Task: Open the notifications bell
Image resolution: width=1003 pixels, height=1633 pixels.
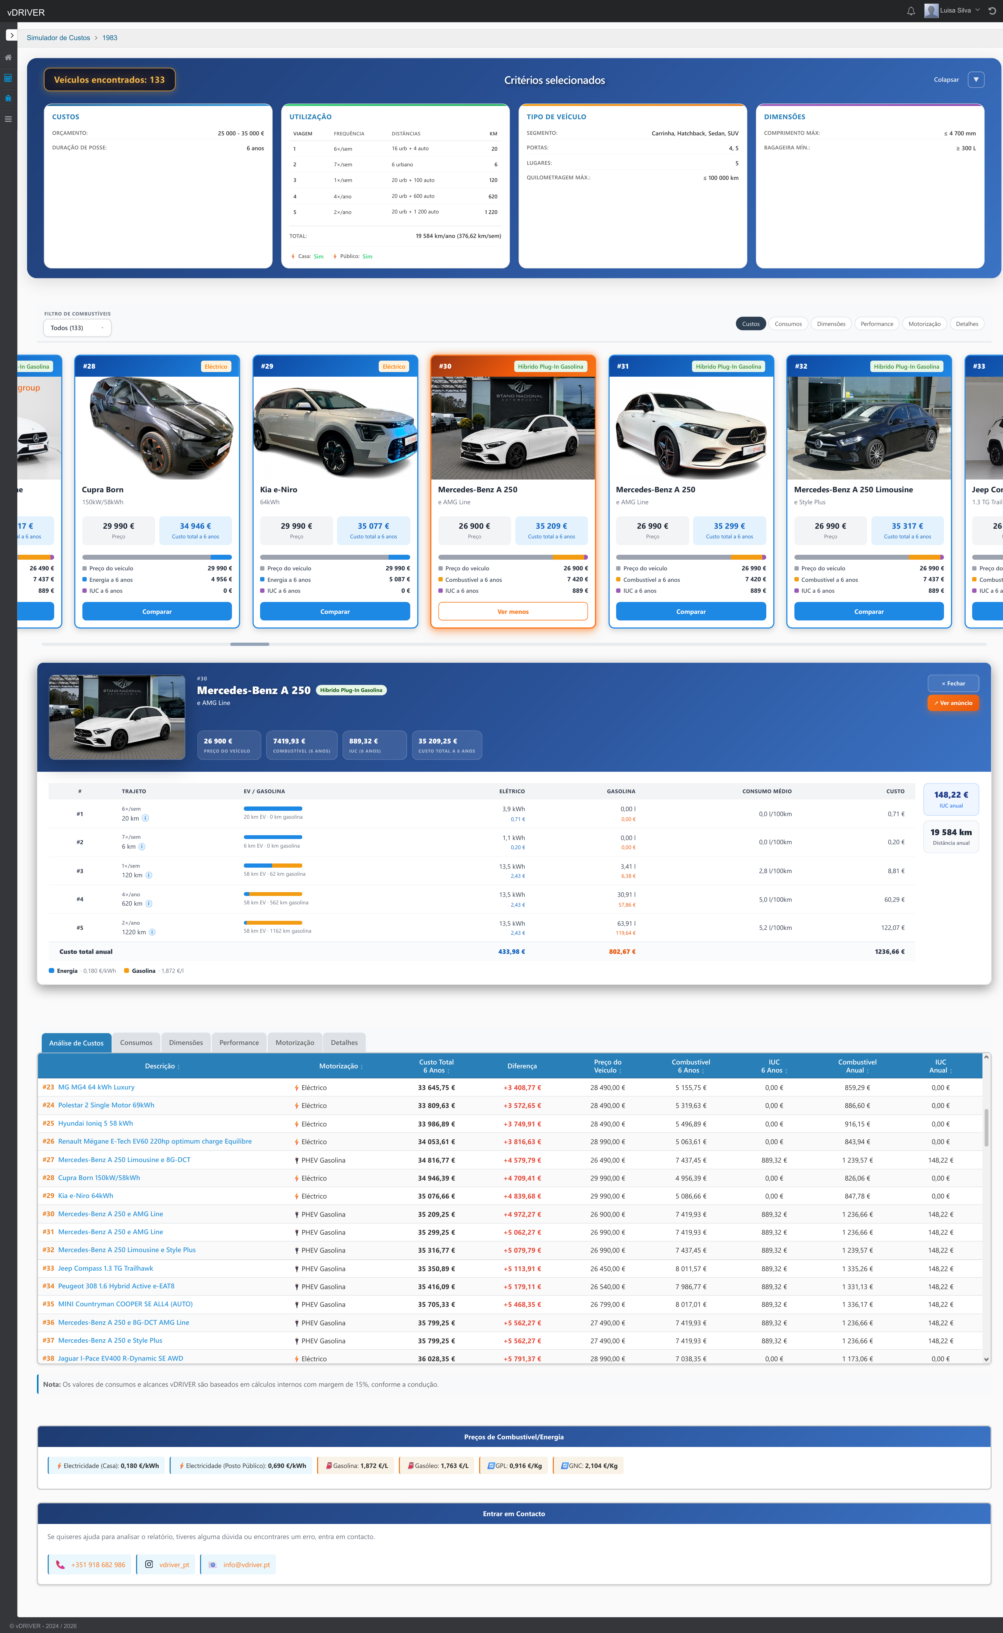Action: click(x=911, y=11)
